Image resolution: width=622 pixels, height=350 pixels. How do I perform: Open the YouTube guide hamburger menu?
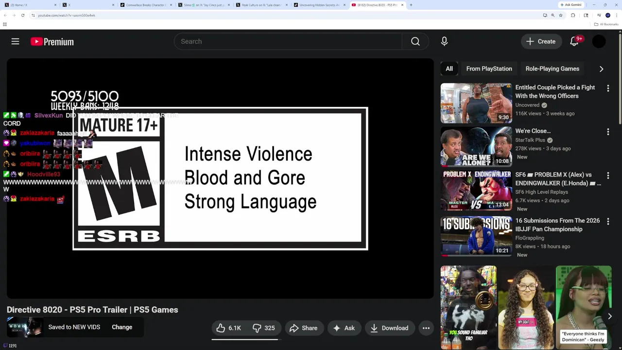coord(15,42)
